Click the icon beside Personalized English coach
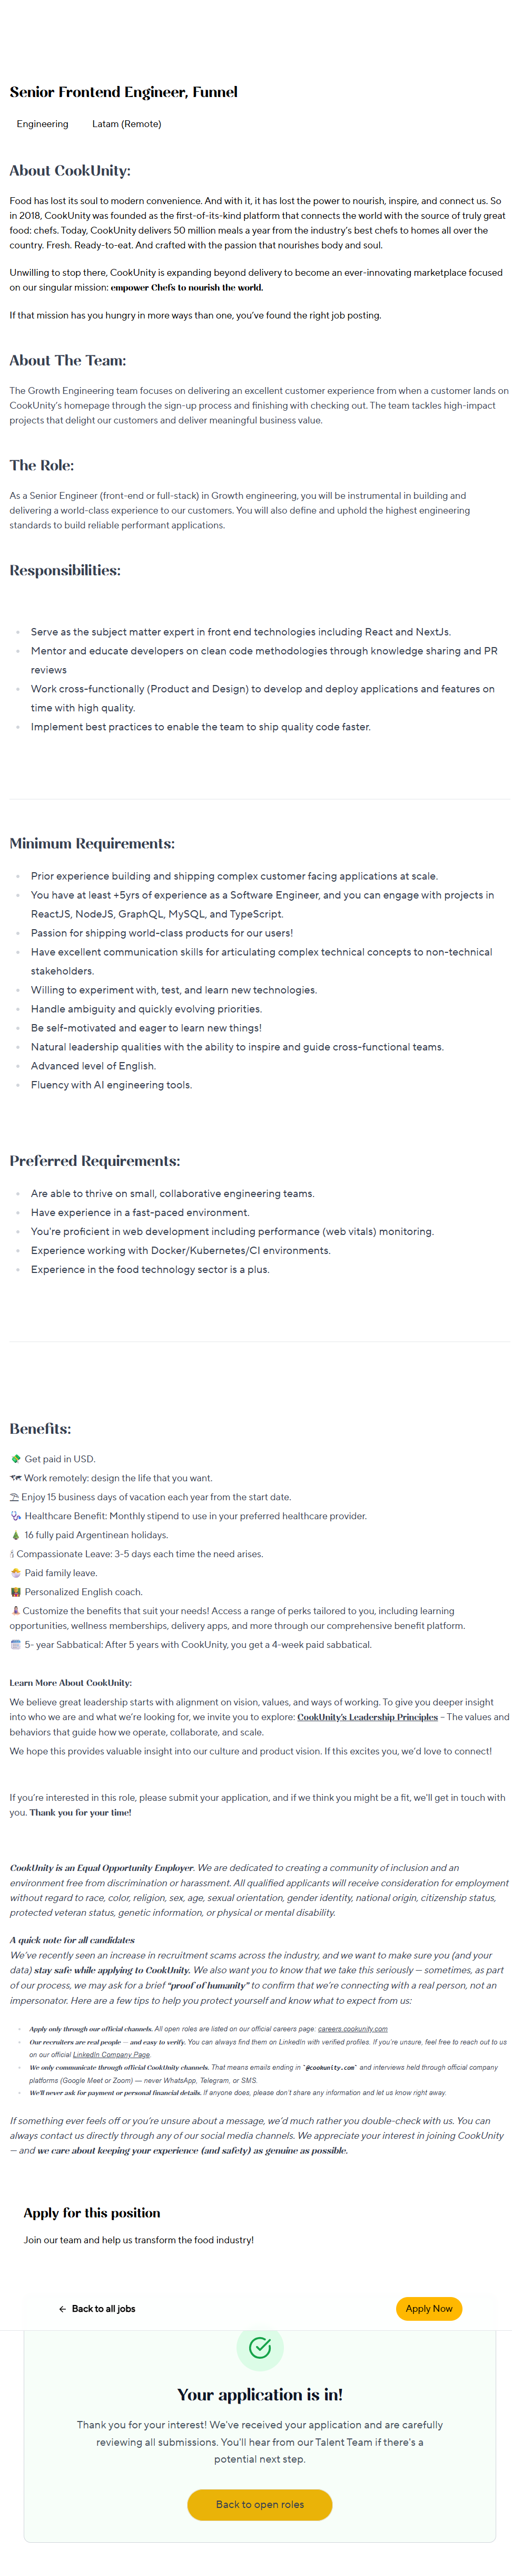Viewport: 512px width, 2576px height. click(x=15, y=1592)
